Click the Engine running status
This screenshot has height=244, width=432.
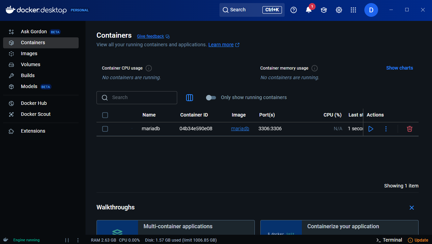[x=26, y=240]
